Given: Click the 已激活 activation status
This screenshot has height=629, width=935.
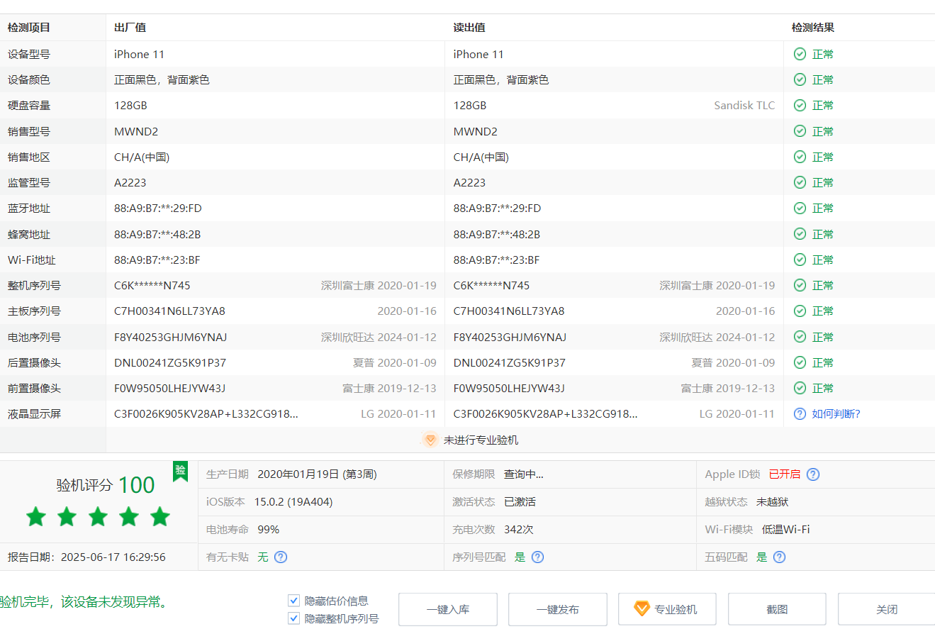Looking at the screenshot, I should click(520, 501).
